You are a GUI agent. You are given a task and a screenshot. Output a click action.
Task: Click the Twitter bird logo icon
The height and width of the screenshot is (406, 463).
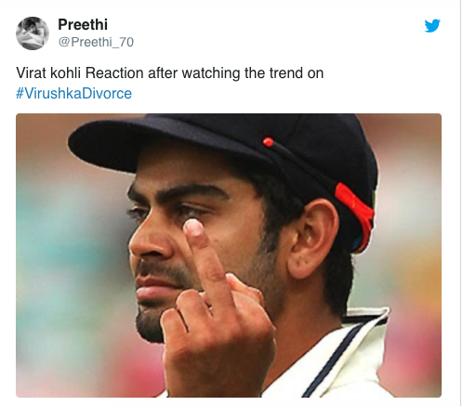coord(432,26)
